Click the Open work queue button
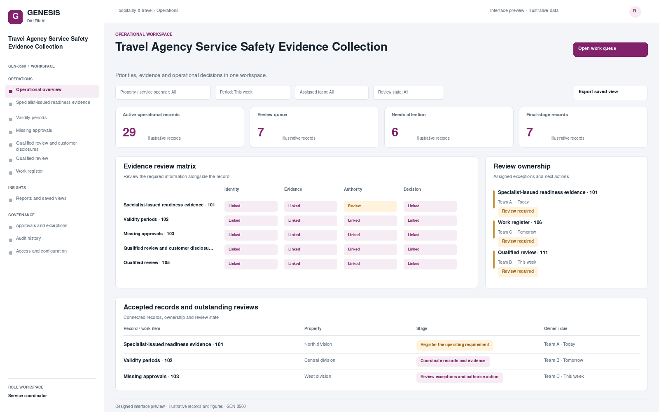Screen dimensions: 659x412 pos(610,49)
